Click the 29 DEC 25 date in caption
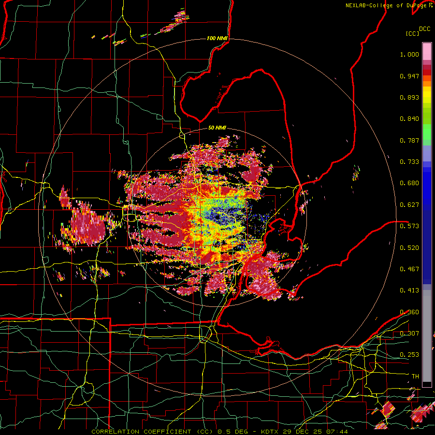Screen dimensions: 435x435 303,432
